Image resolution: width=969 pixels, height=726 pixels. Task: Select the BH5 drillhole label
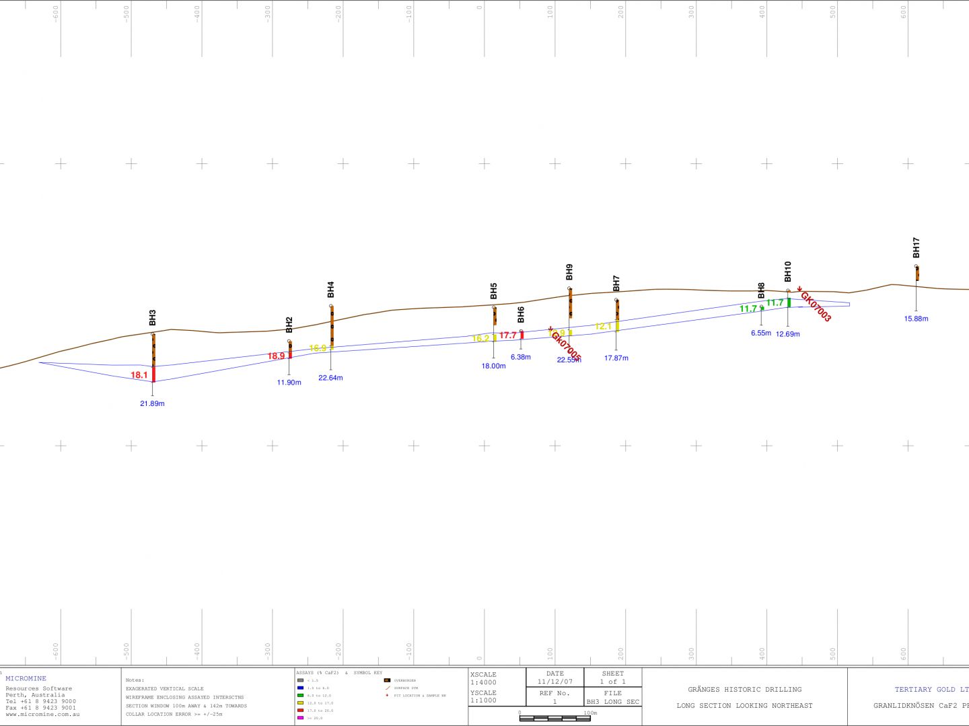pyautogui.click(x=494, y=291)
